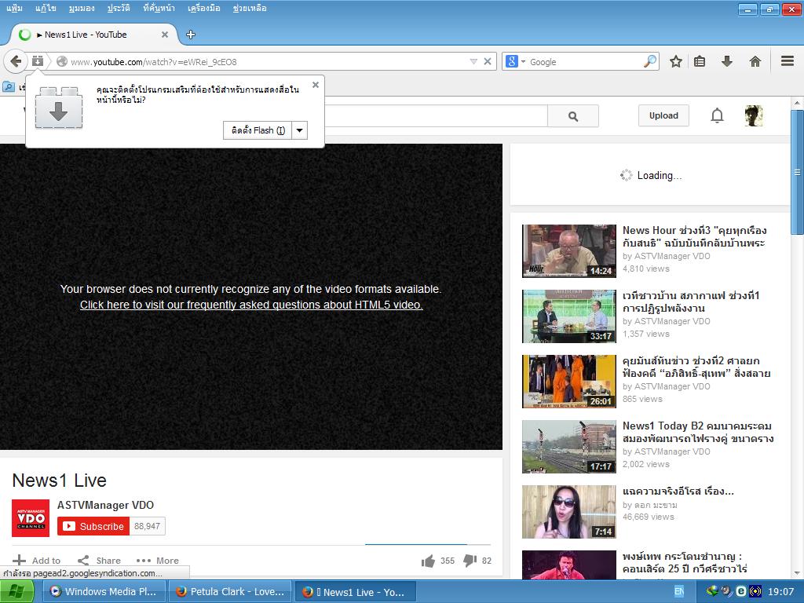The width and height of the screenshot is (804, 603).
Task: Click the bookmarks toolbar search icon
Action: (x=9, y=86)
